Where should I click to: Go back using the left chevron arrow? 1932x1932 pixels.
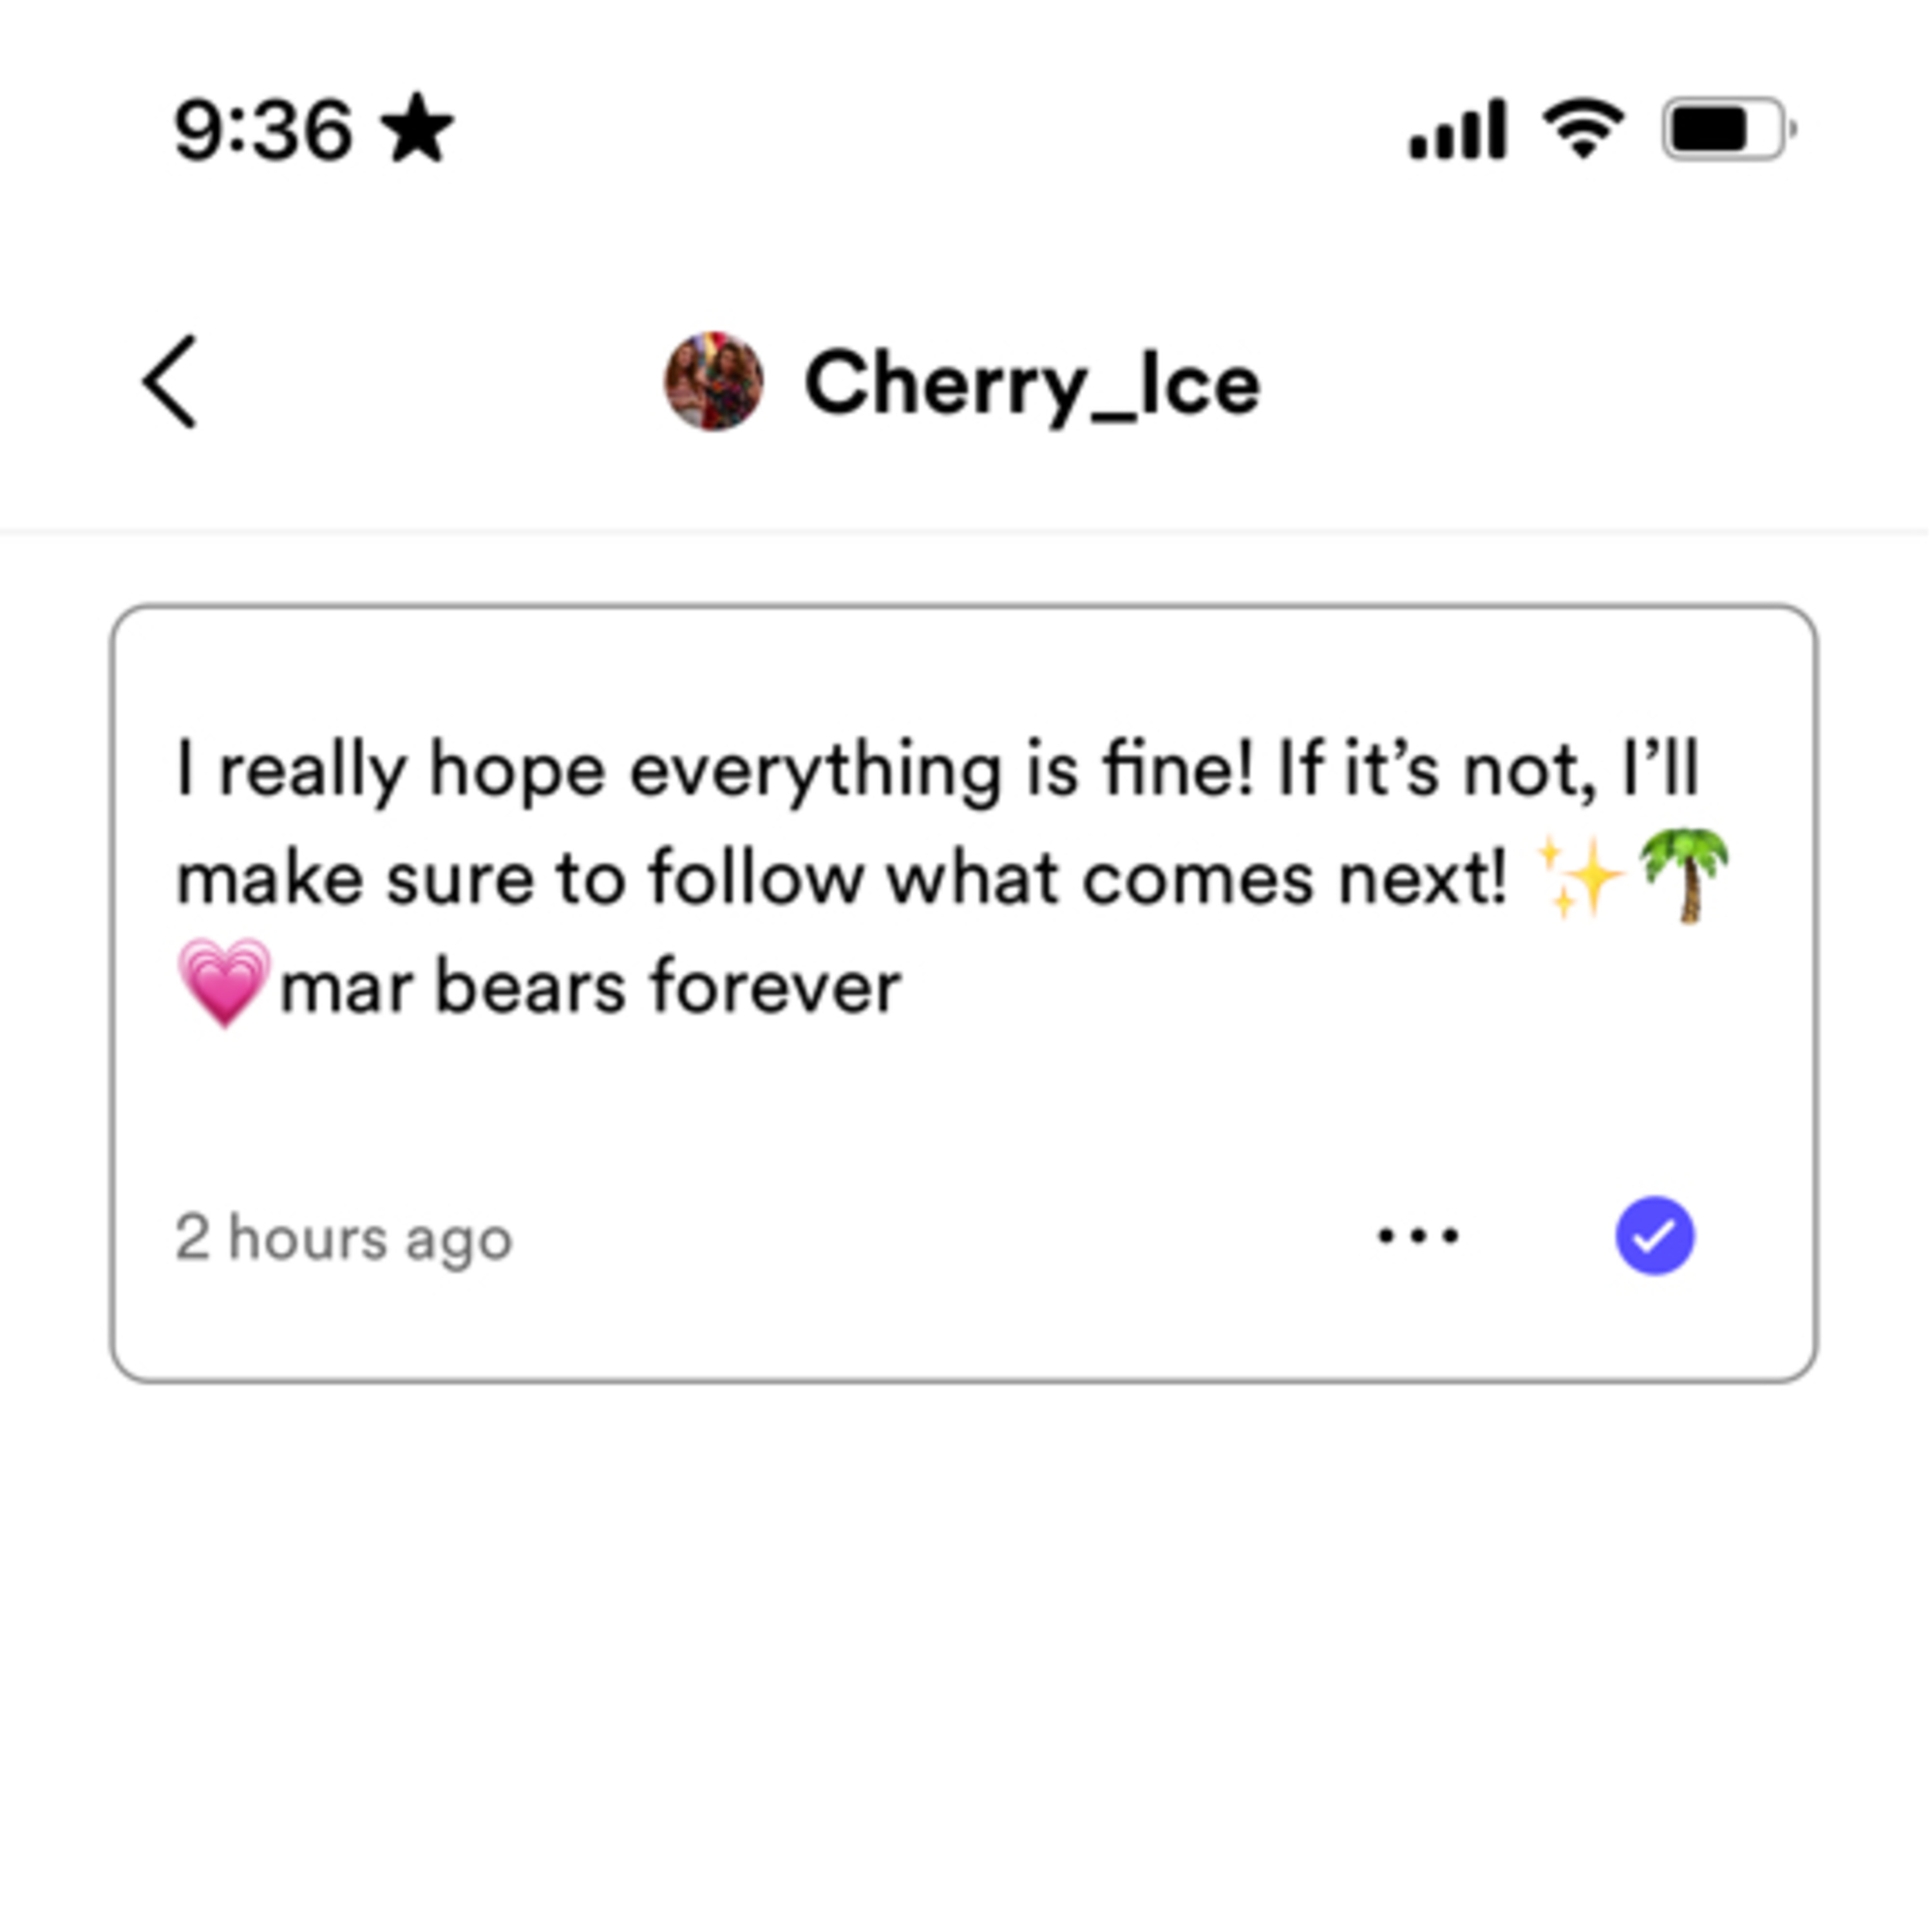click(x=169, y=382)
